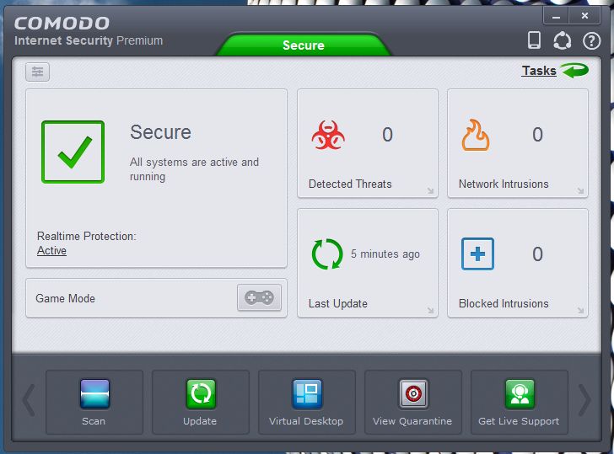Click the Network Intrusions count 0
Screen dimensions: 614x454
coord(537,135)
